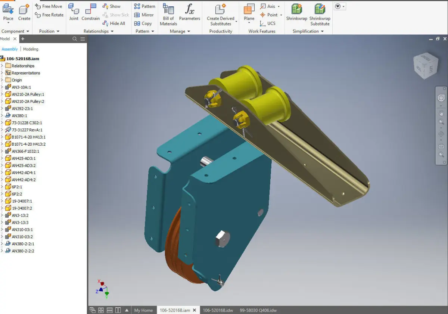The width and height of the screenshot is (448, 314).
Task: Click Hide All relationships
Action: pyautogui.click(x=114, y=24)
